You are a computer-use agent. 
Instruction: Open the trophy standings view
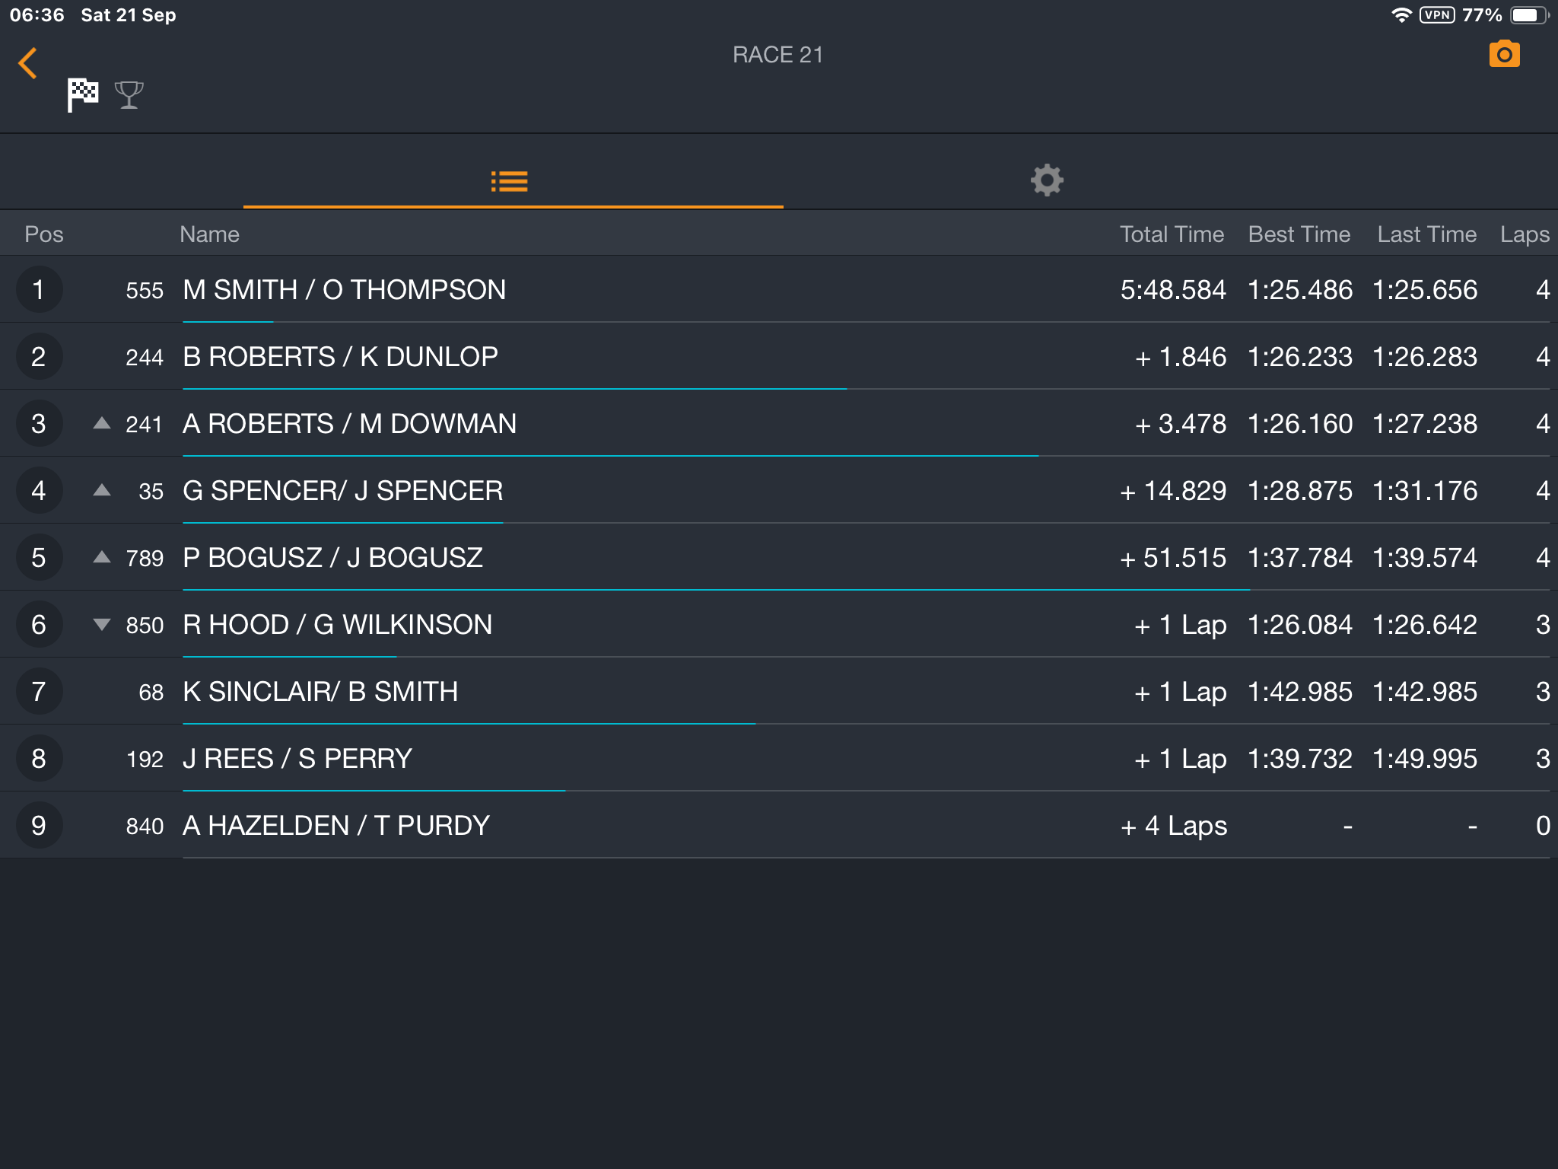[129, 95]
